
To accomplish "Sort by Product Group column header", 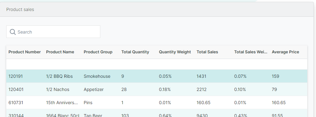I will point(98,52).
